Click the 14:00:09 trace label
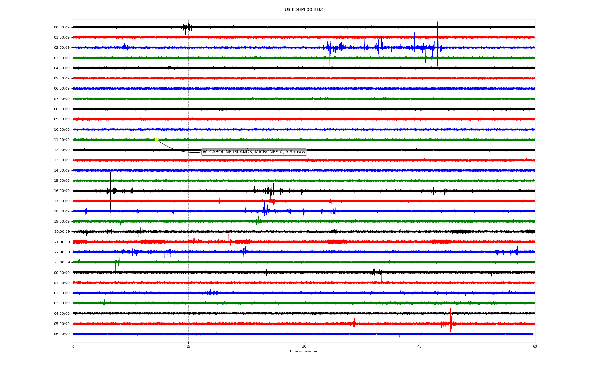Viewport: 608px width, 380px height. (x=62, y=170)
